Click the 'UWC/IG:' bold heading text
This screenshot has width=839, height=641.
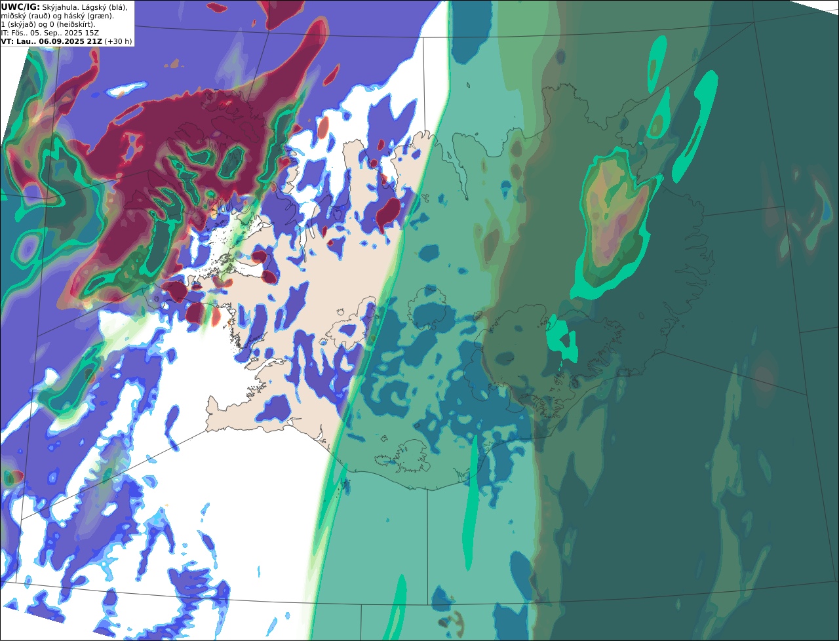pyautogui.click(x=20, y=7)
